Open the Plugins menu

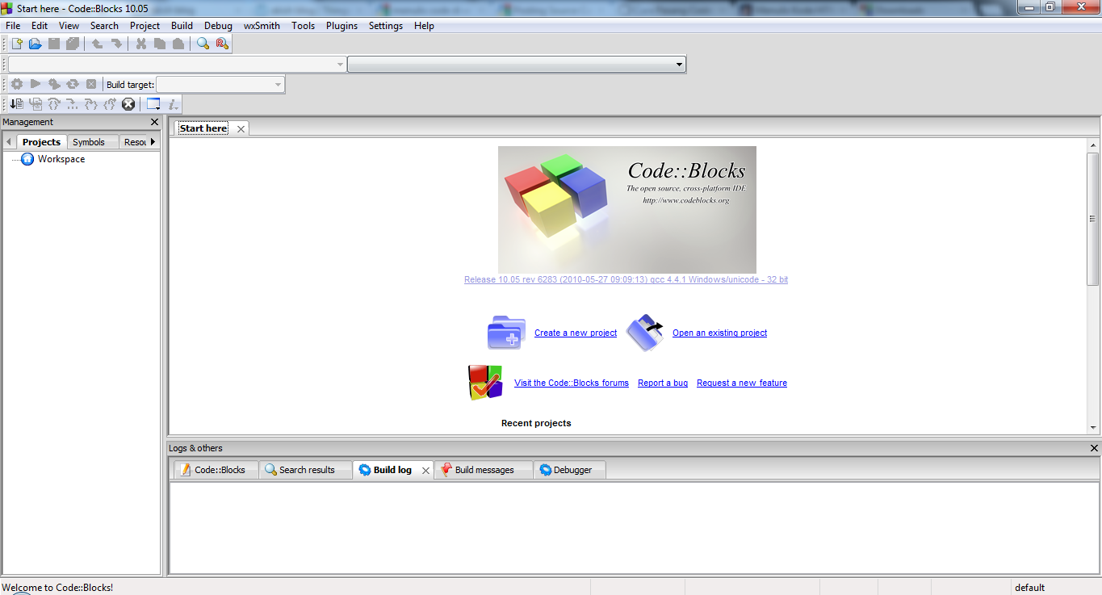point(342,26)
